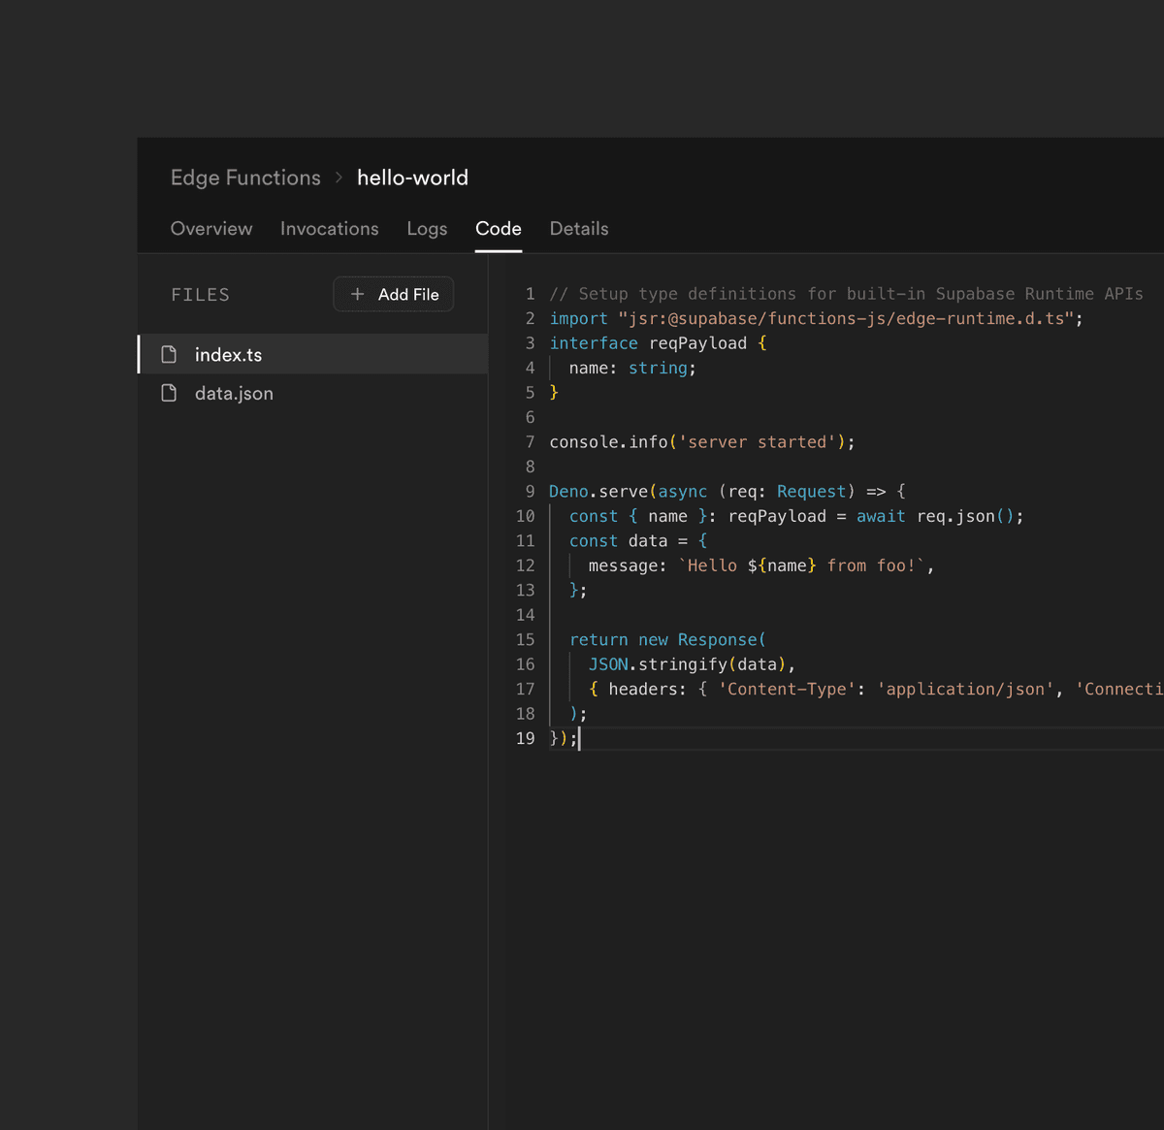Click the hello-world breadcrumb

pos(412,178)
